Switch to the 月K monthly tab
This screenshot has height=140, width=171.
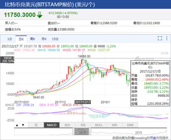[44, 39]
